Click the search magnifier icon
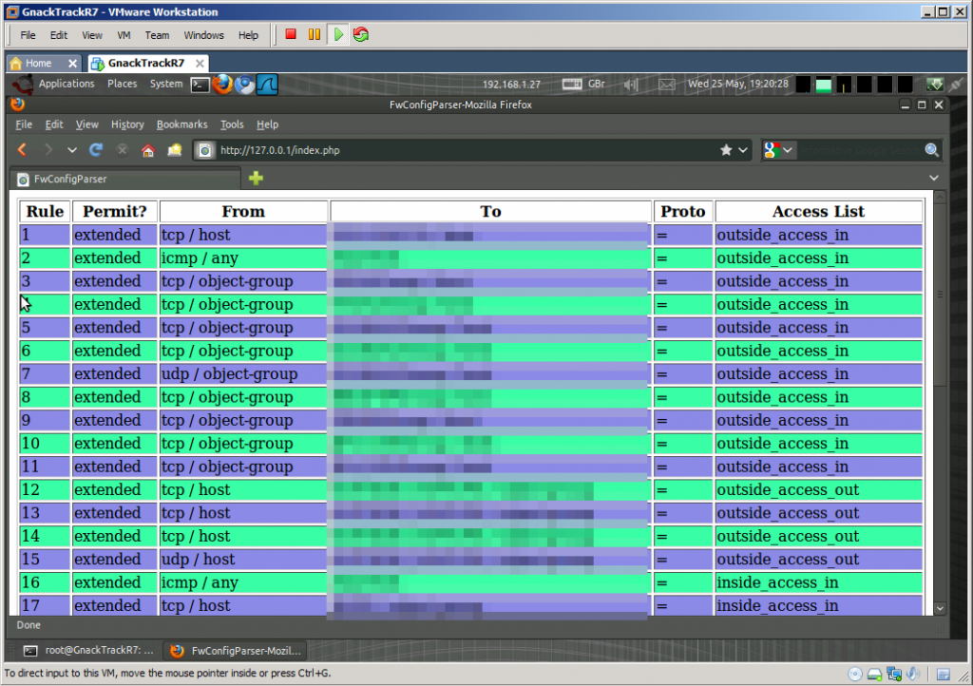Viewport: 973px width, 686px height. pos(931,149)
